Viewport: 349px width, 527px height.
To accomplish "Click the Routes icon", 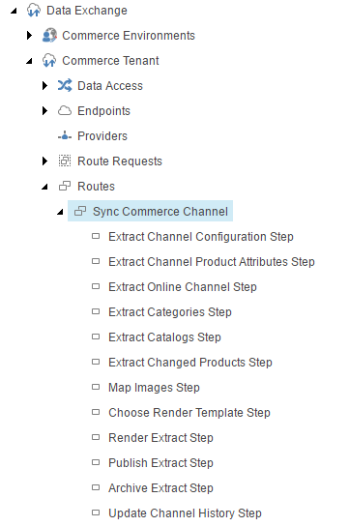I will pyautogui.click(x=65, y=186).
